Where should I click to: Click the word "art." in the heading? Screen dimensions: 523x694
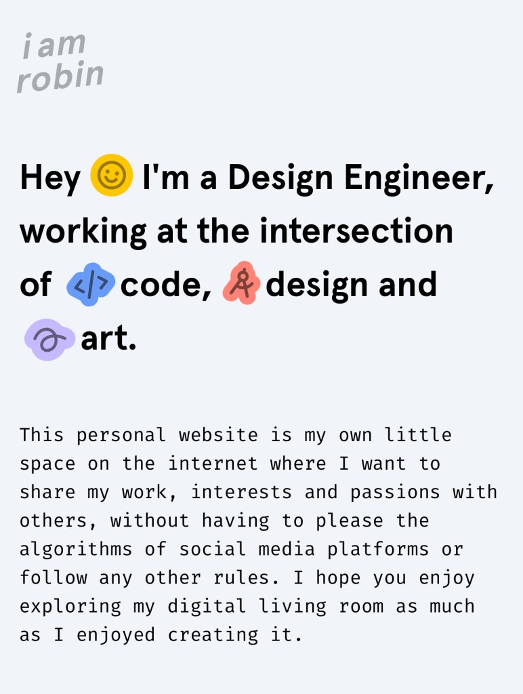point(108,339)
